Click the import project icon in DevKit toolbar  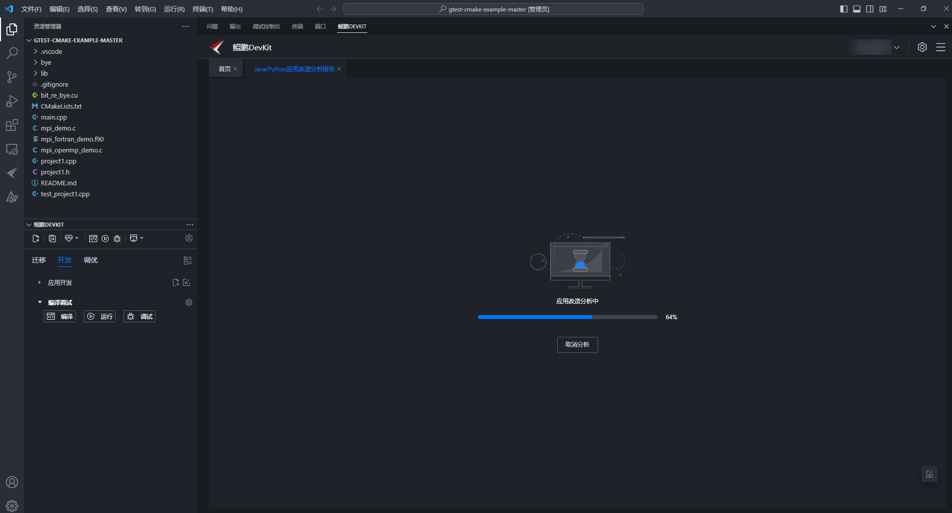click(x=52, y=239)
